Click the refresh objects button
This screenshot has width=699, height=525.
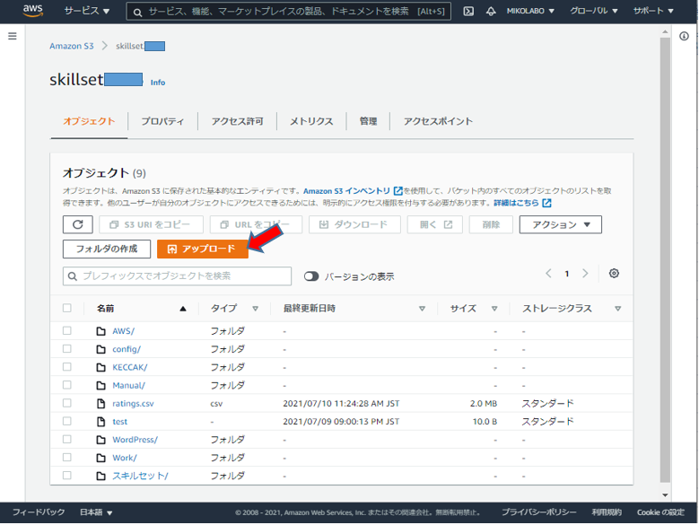(x=78, y=224)
